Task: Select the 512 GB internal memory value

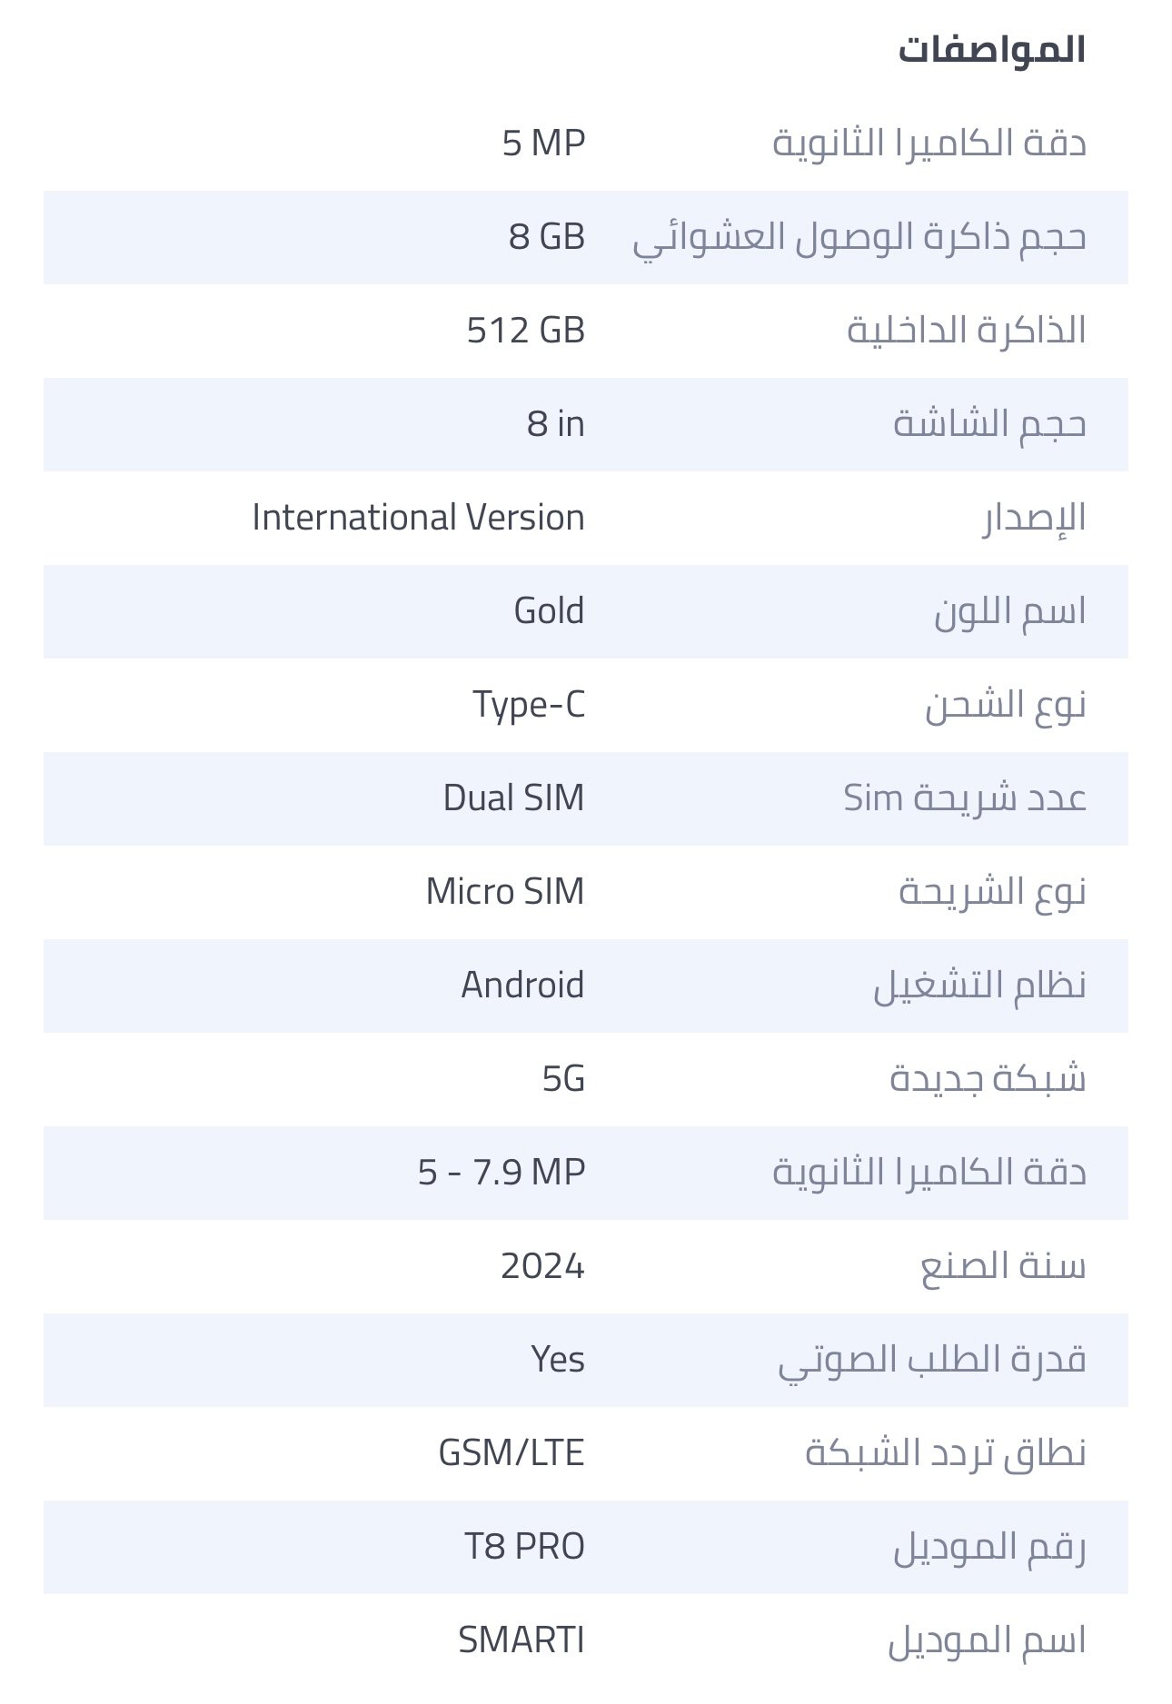Action: [x=525, y=330]
